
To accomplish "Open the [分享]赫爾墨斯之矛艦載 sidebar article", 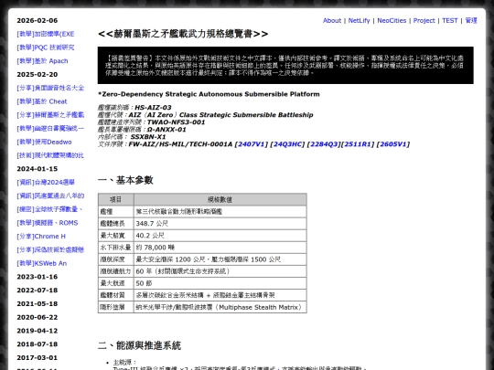I will click(x=50, y=115).
